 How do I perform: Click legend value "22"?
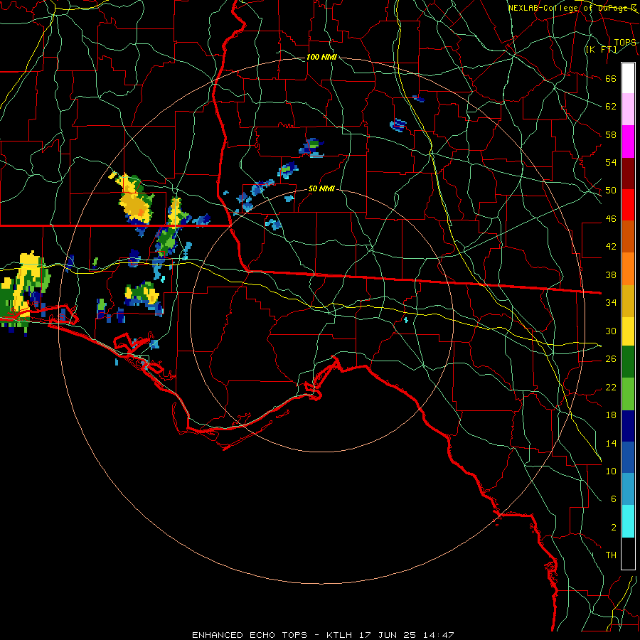pyautogui.click(x=611, y=387)
